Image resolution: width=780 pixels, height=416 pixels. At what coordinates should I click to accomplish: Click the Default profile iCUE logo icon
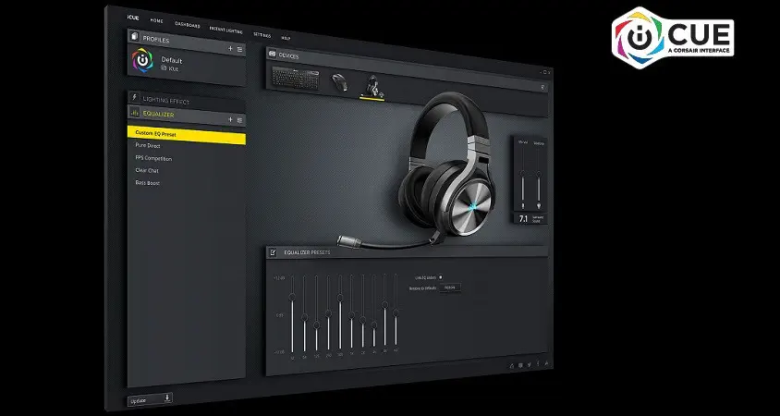pyautogui.click(x=142, y=61)
